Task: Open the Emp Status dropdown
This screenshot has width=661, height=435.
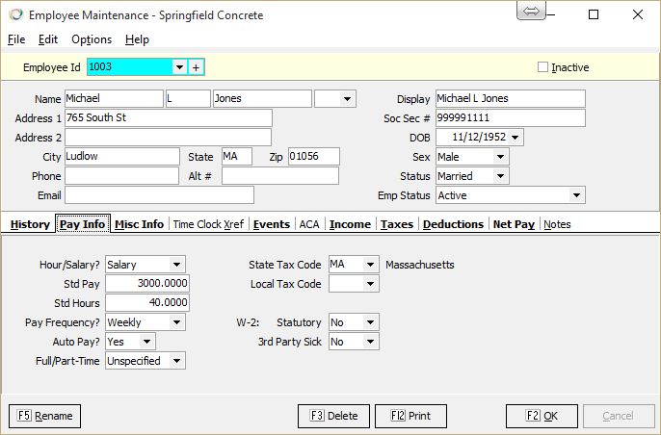Action: (x=576, y=195)
